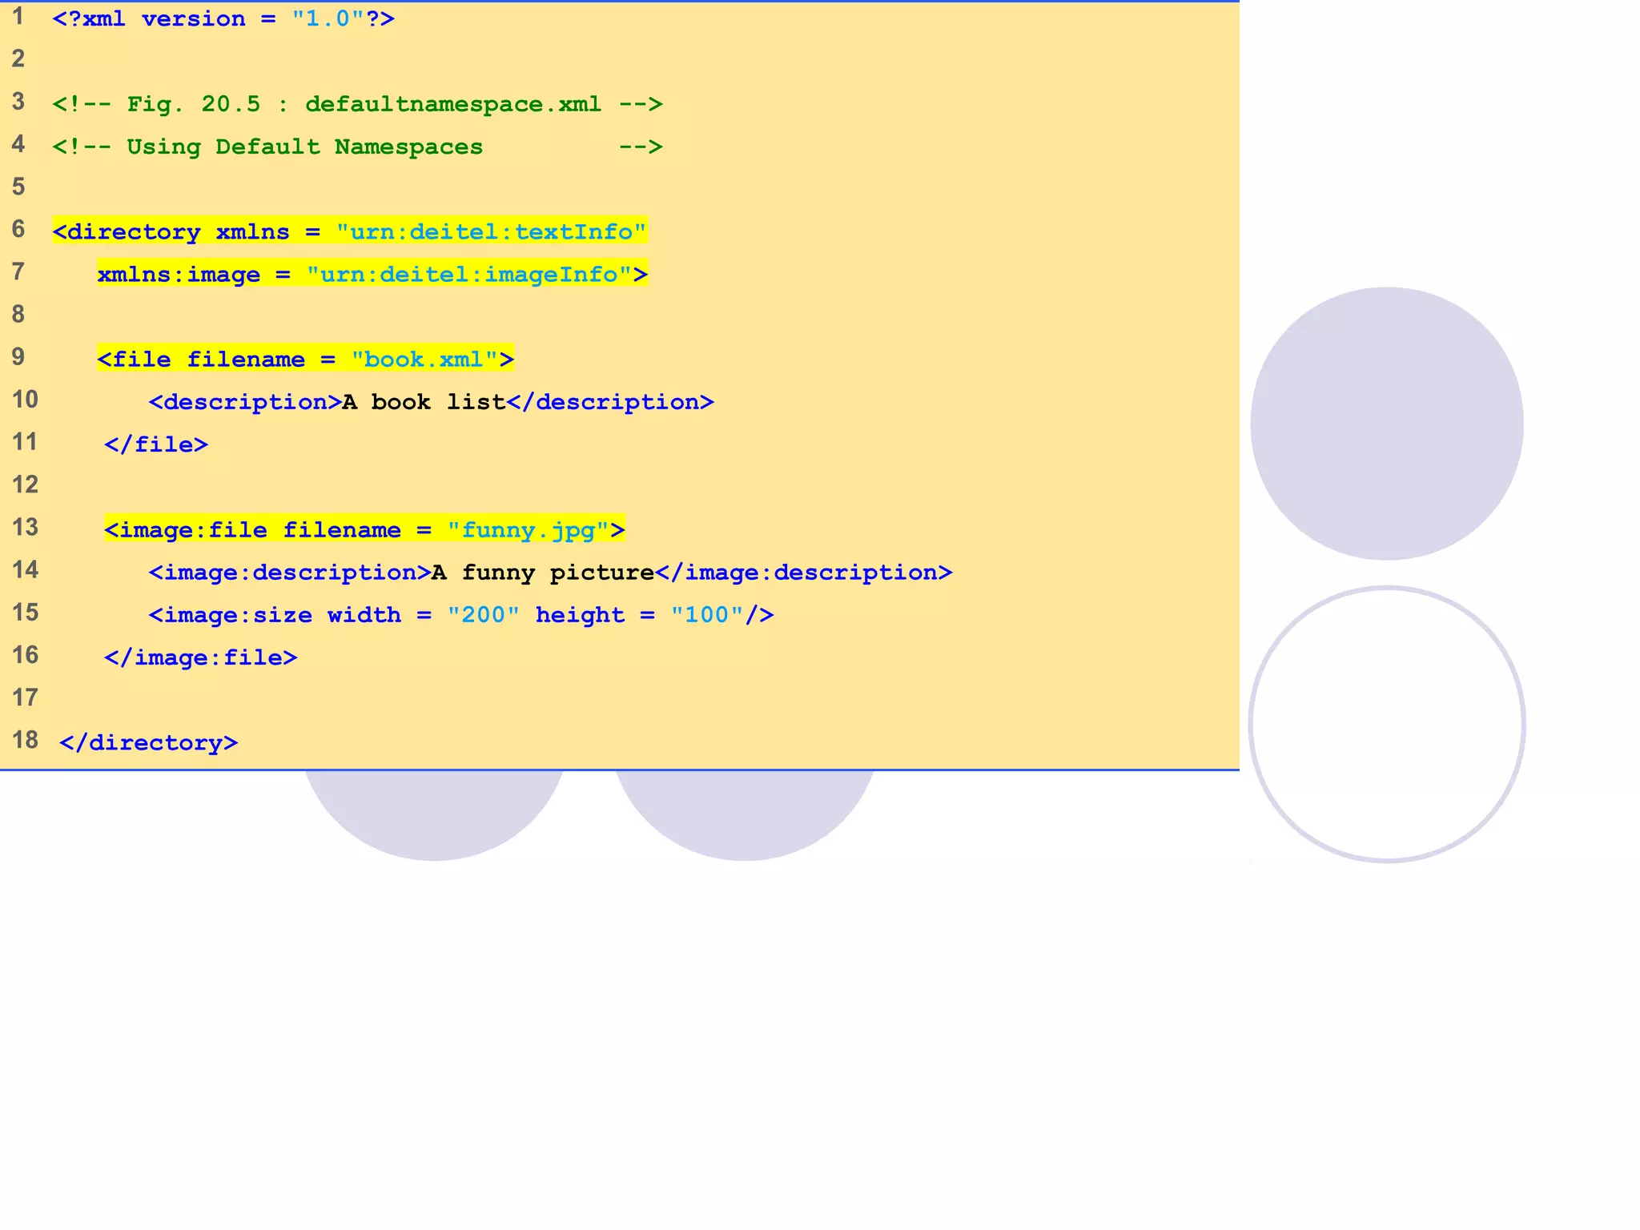
Task: Click line number 13
Action: point(25,527)
